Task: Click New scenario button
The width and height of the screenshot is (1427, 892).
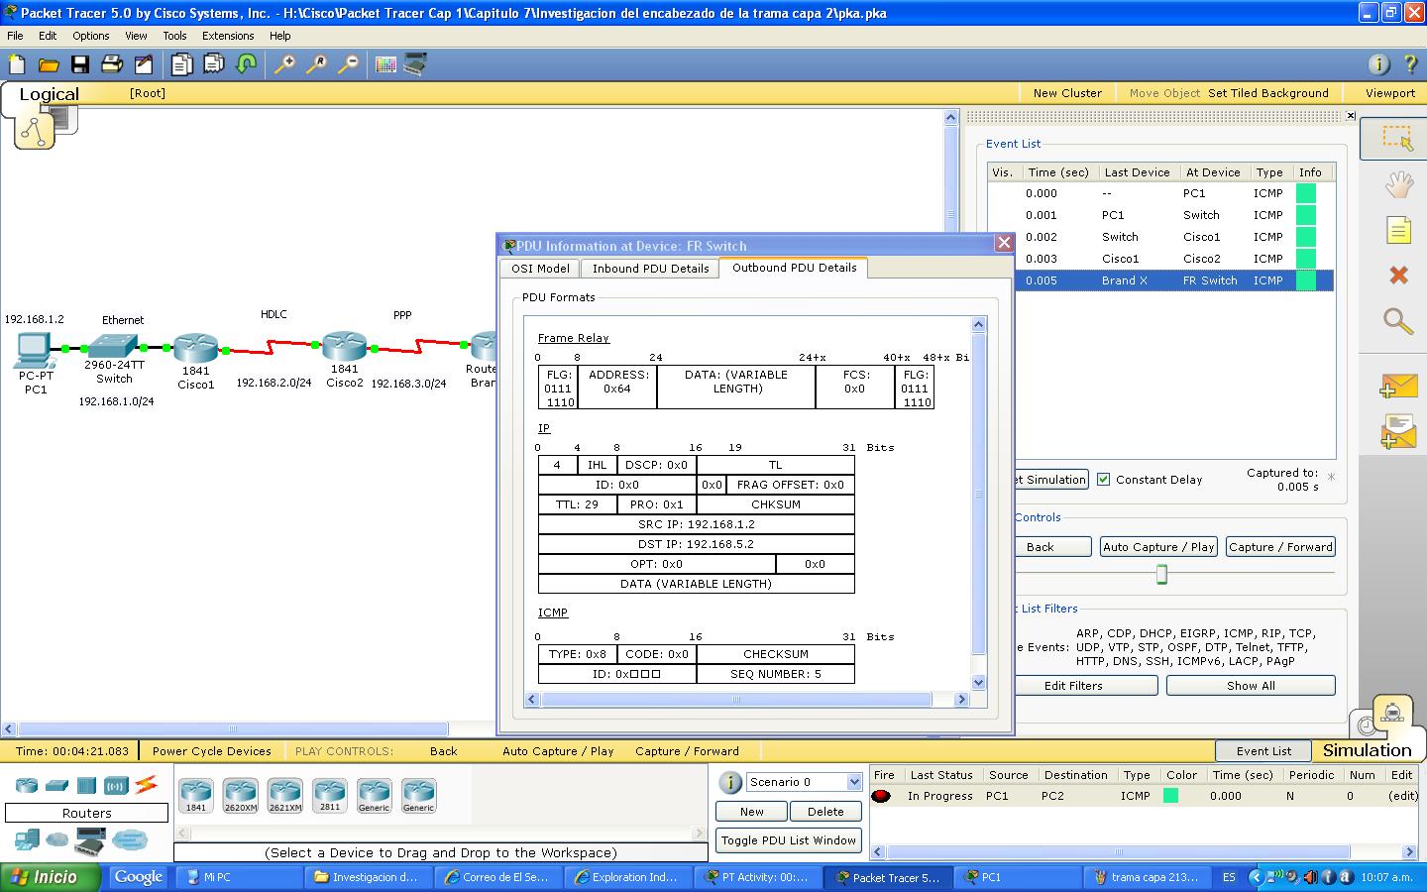Action: [x=751, y=812]
